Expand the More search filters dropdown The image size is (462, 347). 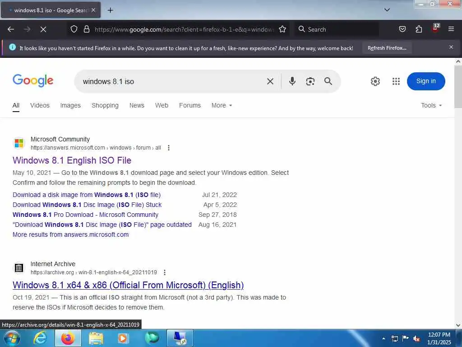(222, 105)
